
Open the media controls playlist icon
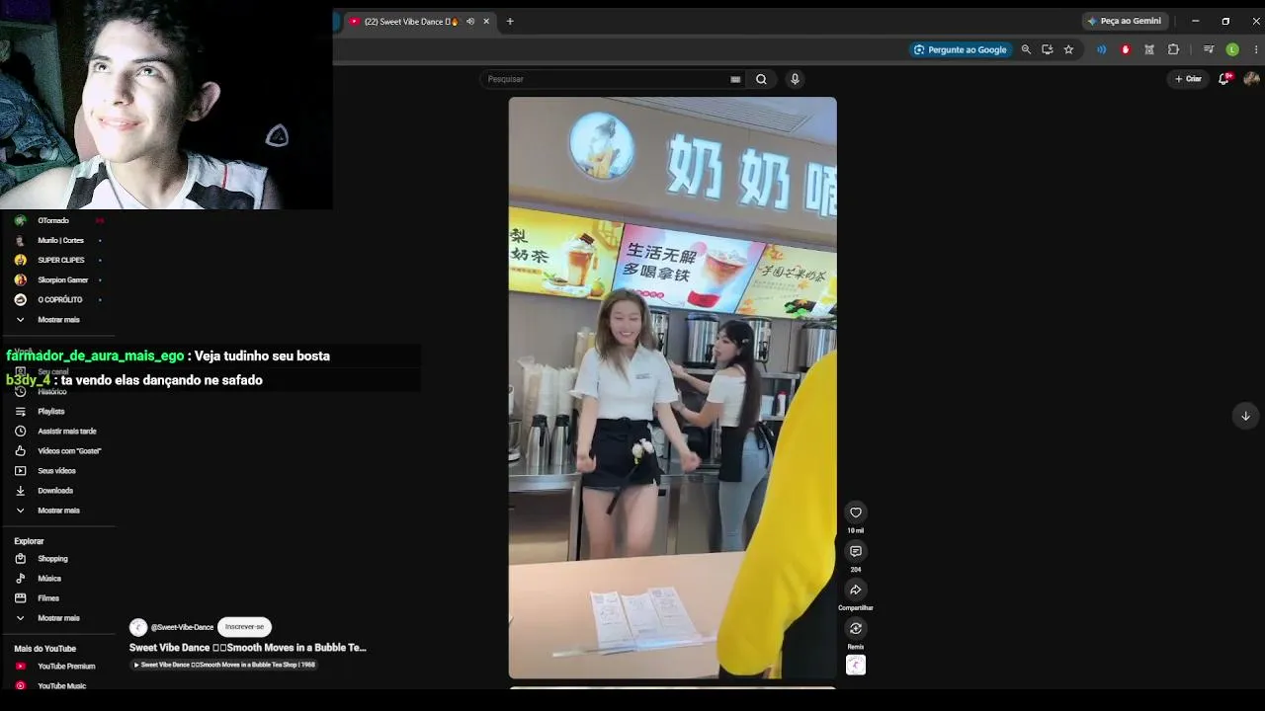pos(1209,49)
